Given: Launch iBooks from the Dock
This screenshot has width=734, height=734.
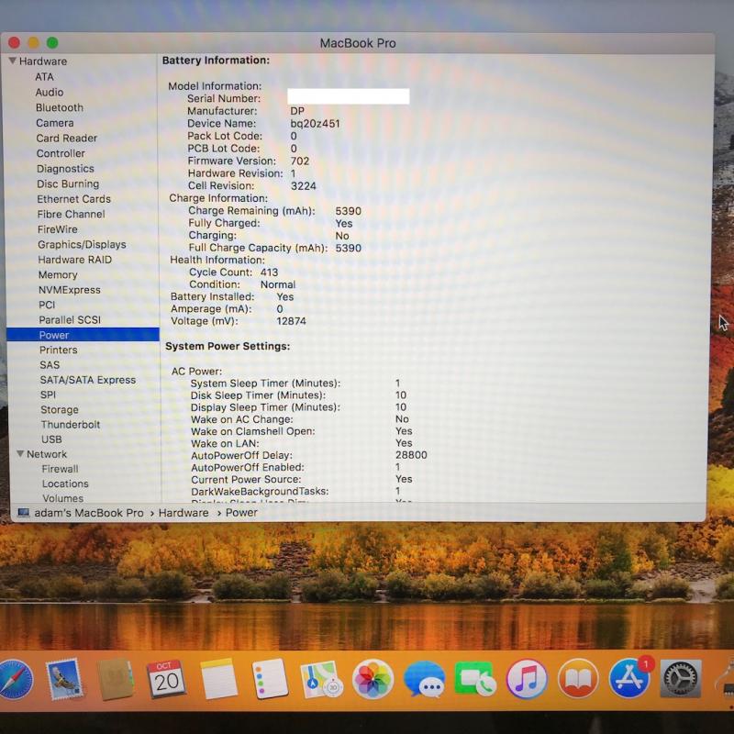Looking at the screenshot, I should point(578,679).
